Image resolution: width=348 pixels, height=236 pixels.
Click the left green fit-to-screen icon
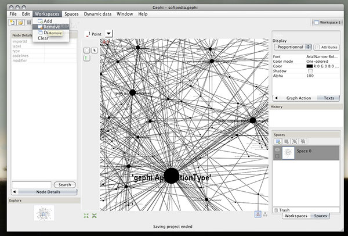(x=86, y=215)
